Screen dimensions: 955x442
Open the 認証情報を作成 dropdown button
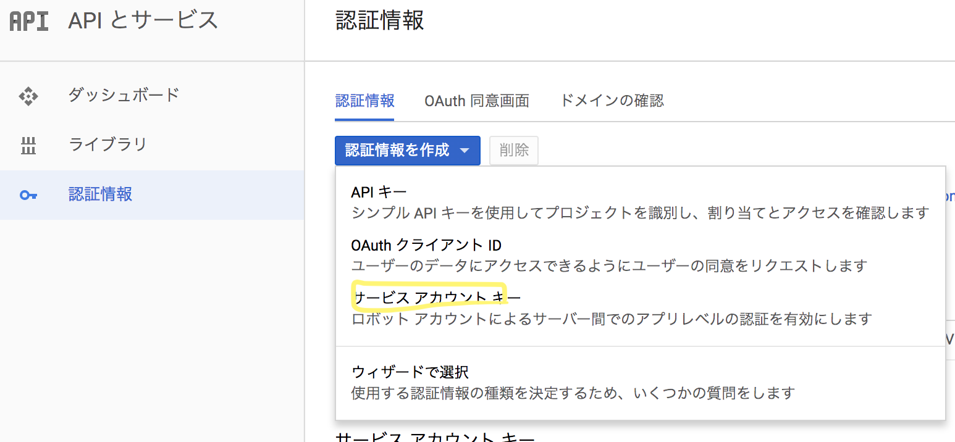[408, 151]
